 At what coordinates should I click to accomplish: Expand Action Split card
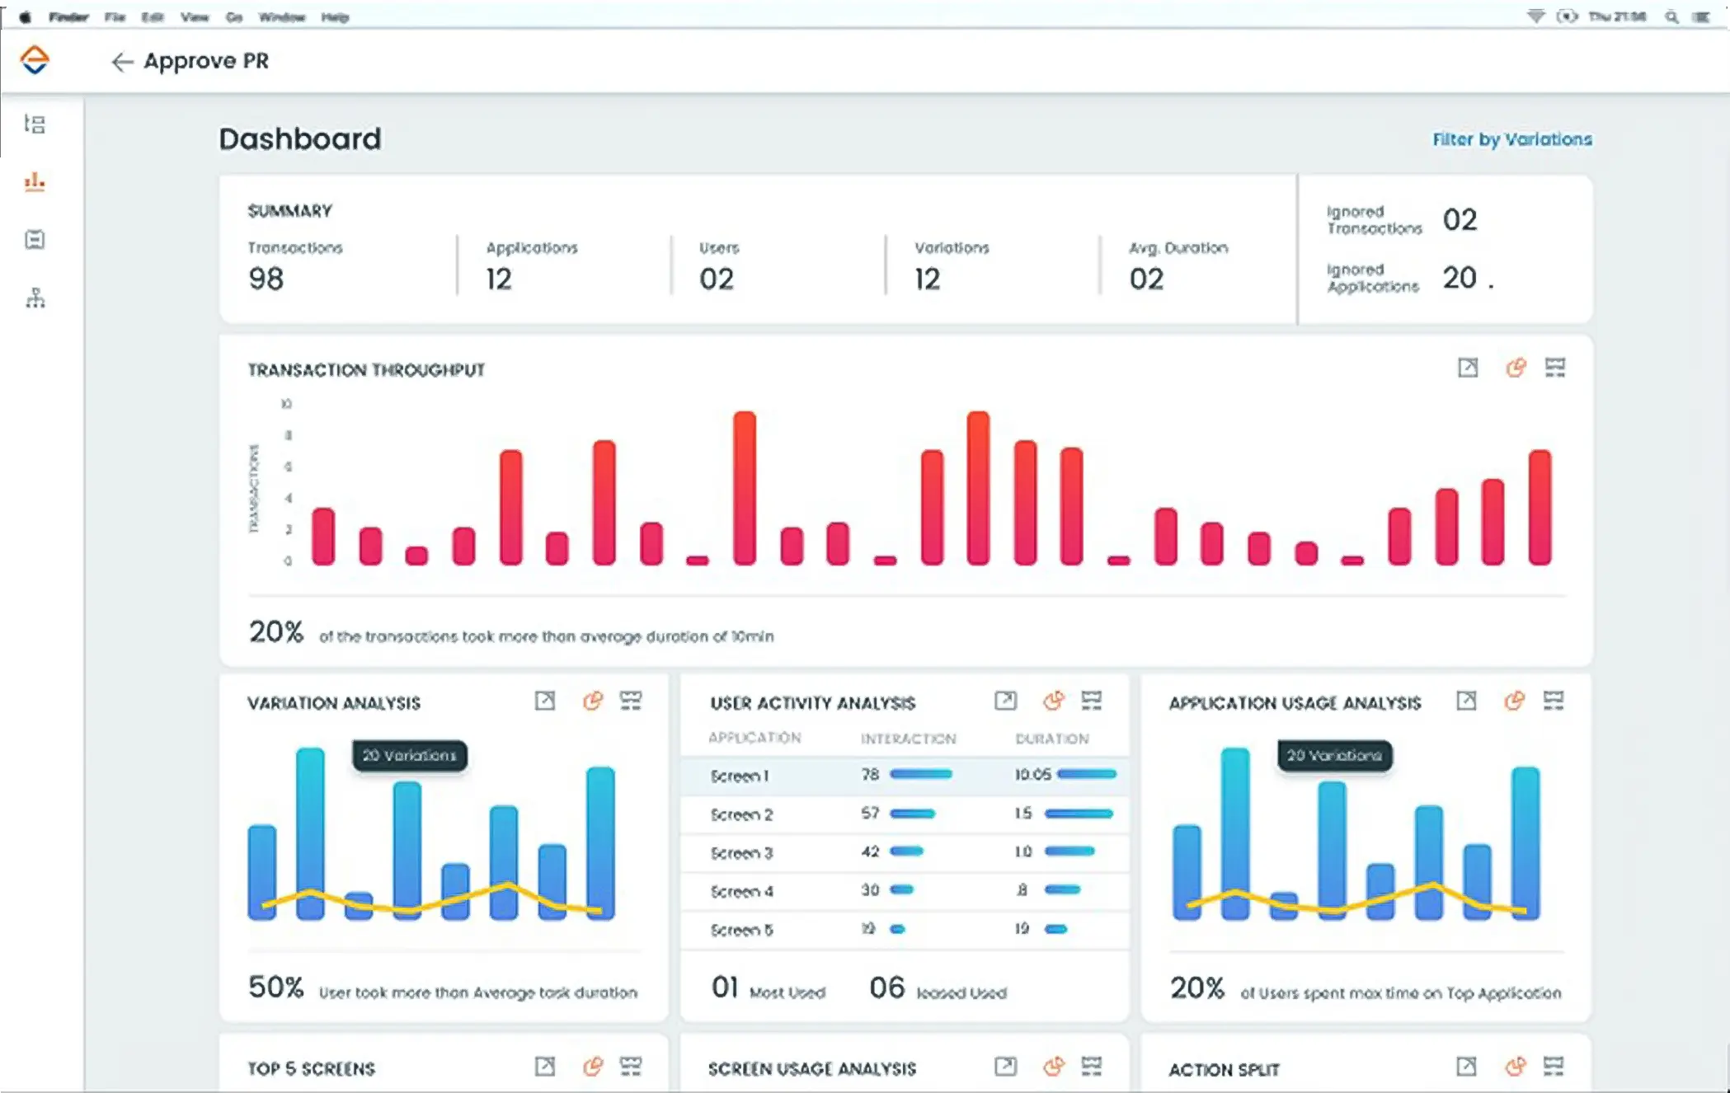click(1466, 1067)
